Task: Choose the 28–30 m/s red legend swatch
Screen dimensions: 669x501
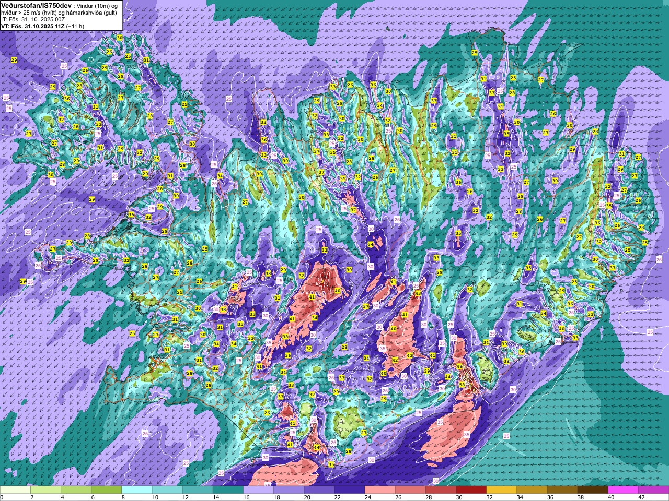Action: (441, 490)
